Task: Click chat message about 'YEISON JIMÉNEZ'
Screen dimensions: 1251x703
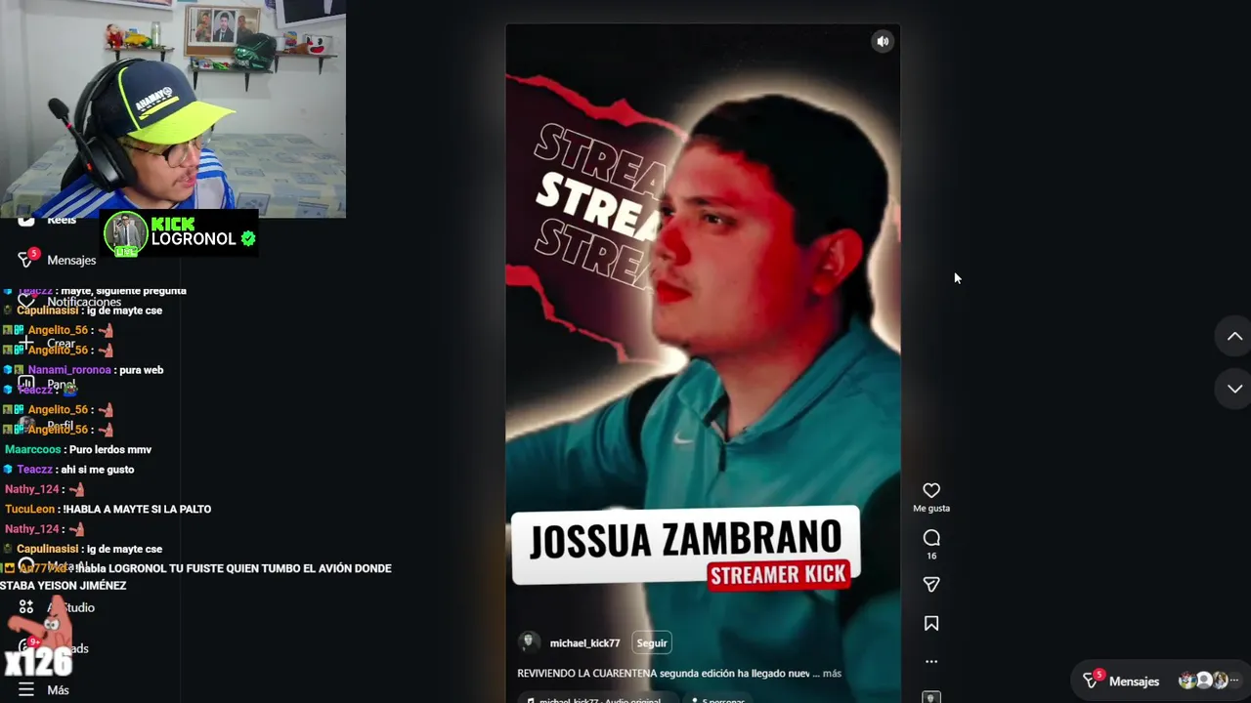Action: pyautogui.click(x=196, y=576)
